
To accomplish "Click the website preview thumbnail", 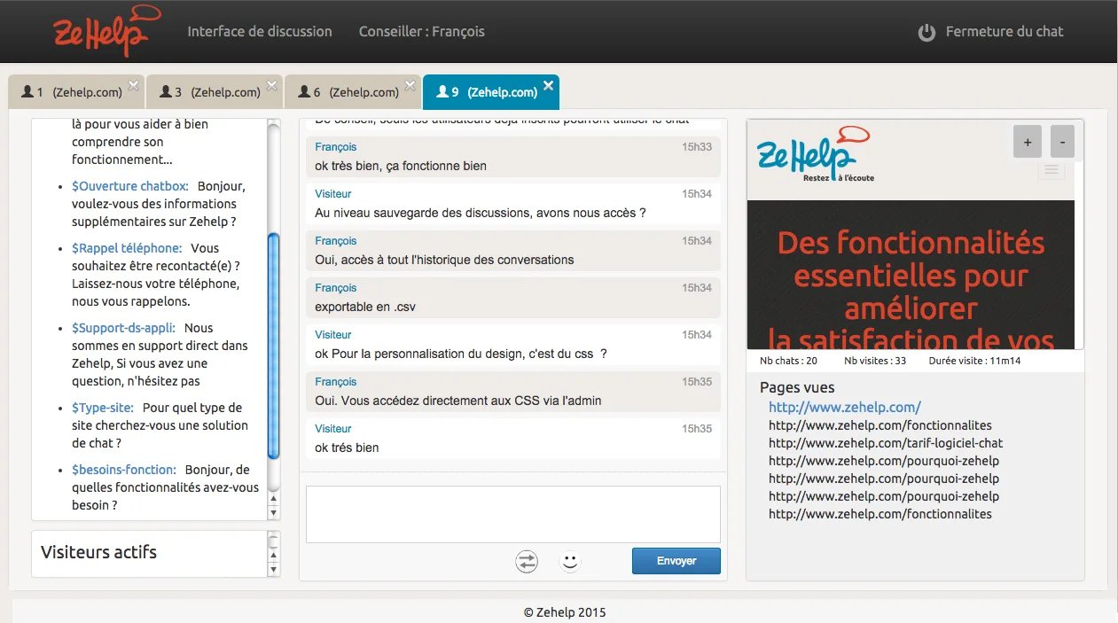I will [911, 235].
